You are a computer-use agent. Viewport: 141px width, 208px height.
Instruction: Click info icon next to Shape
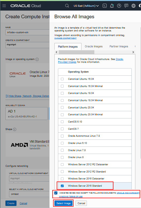pos(15,129)
